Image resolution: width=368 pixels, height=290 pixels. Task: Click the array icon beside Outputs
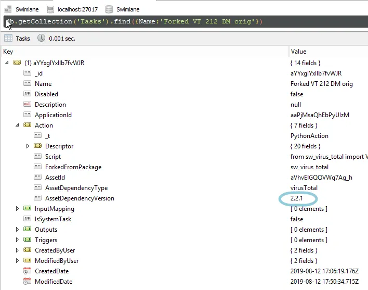(x=27, y=229)
